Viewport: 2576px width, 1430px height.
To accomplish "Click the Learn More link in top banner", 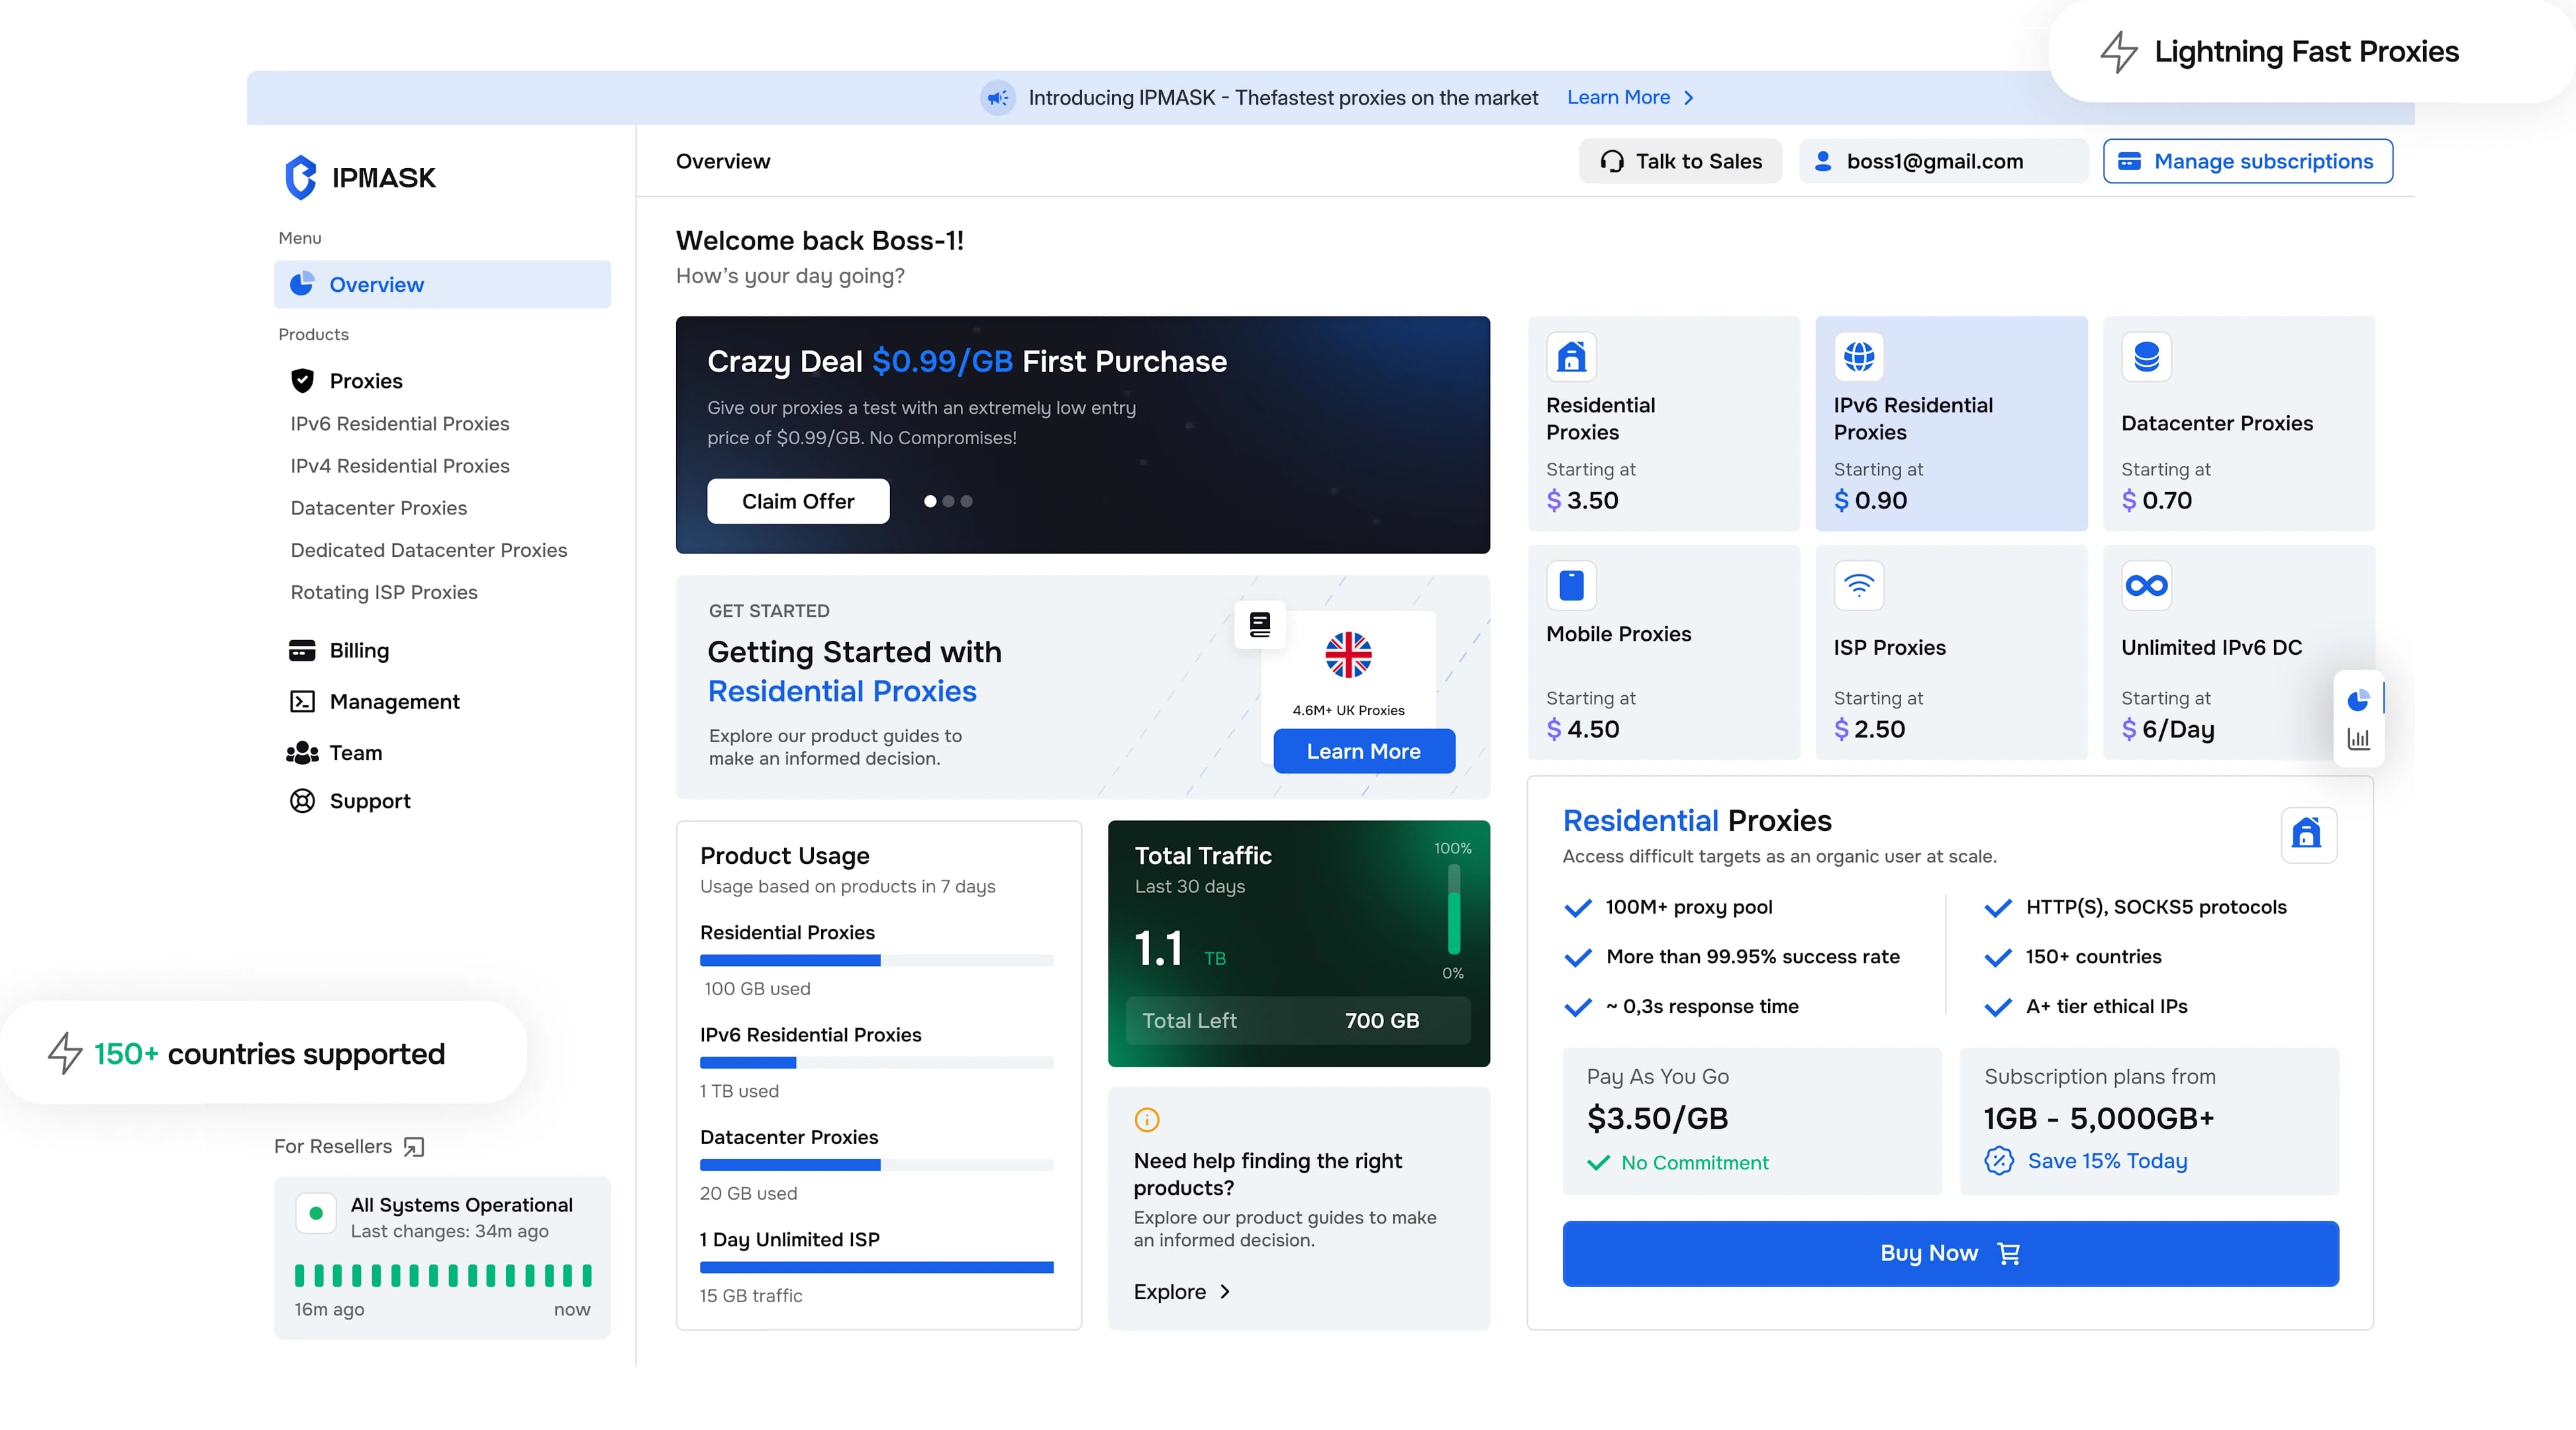I will click(x=1618, y=97).
